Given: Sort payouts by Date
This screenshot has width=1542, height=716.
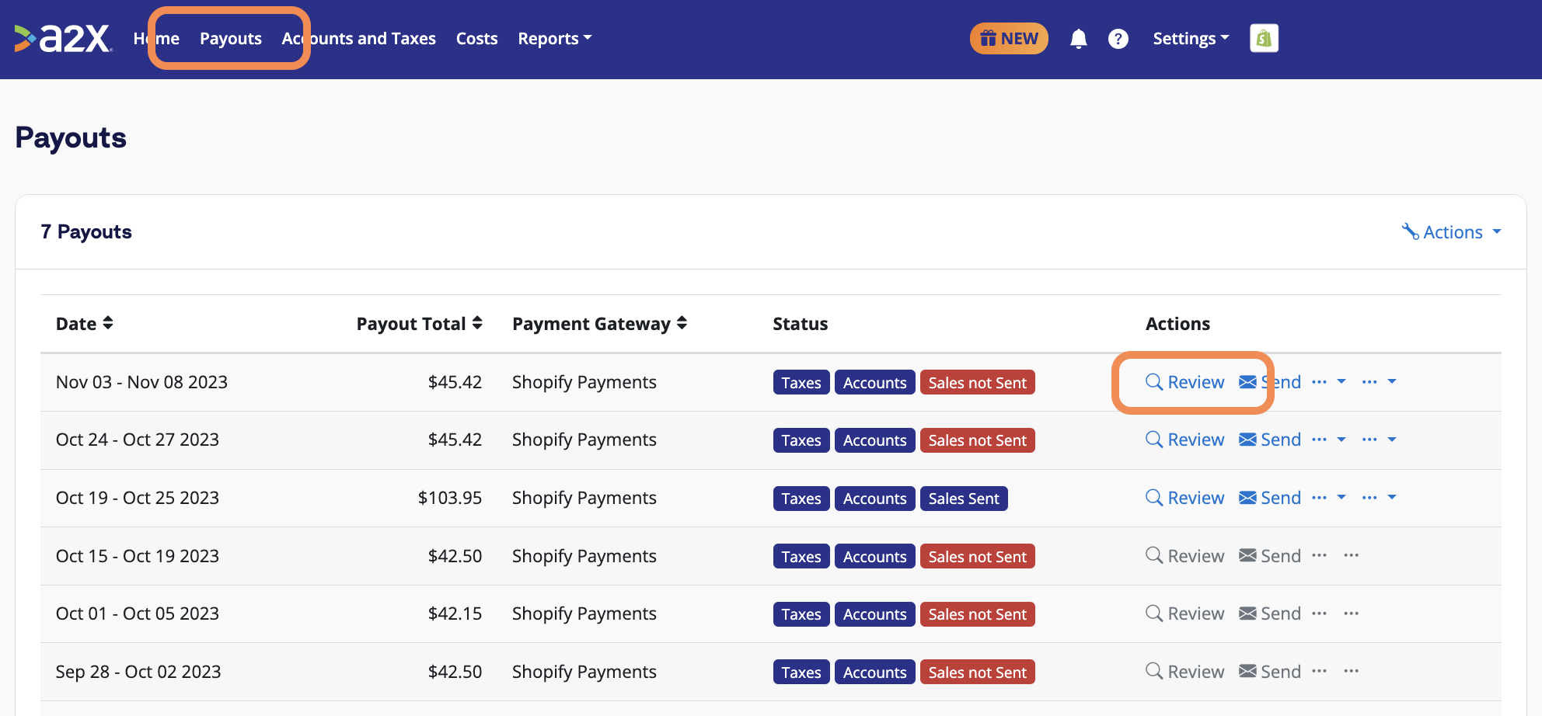Looking at the screenshot, I should 85,324.
